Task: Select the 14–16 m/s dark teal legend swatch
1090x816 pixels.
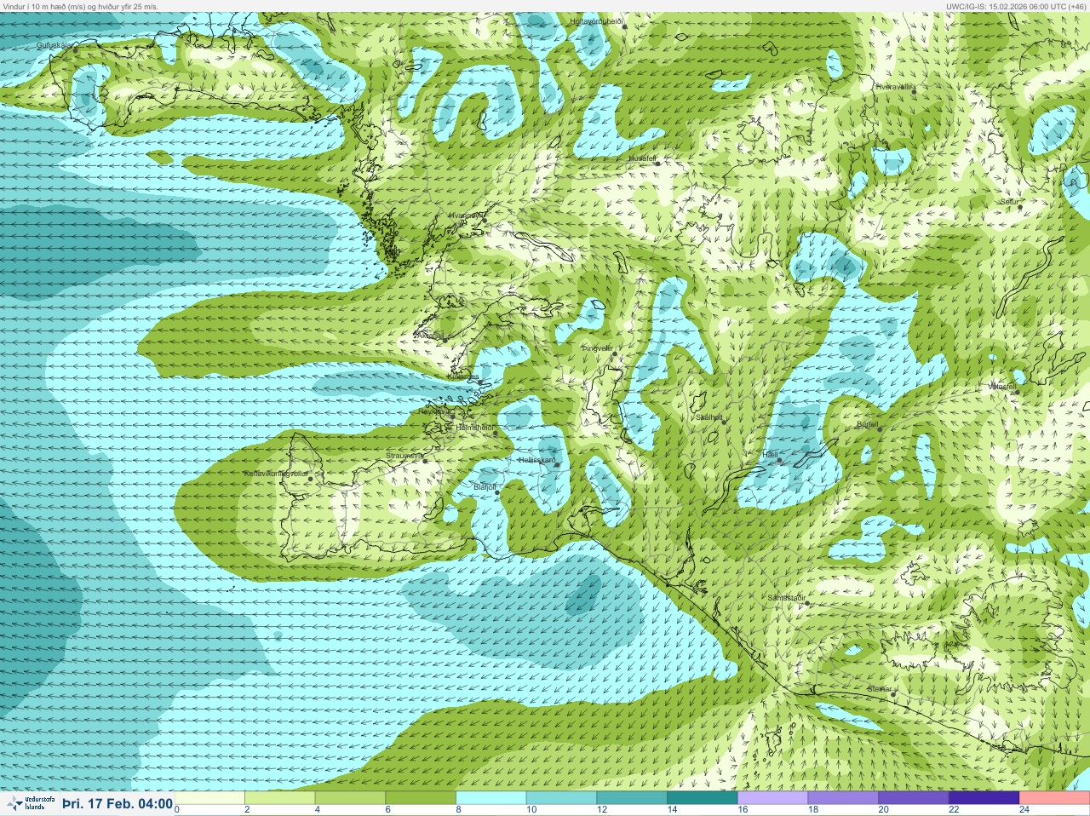Action: pyautogui.click(x=703, y=798)
